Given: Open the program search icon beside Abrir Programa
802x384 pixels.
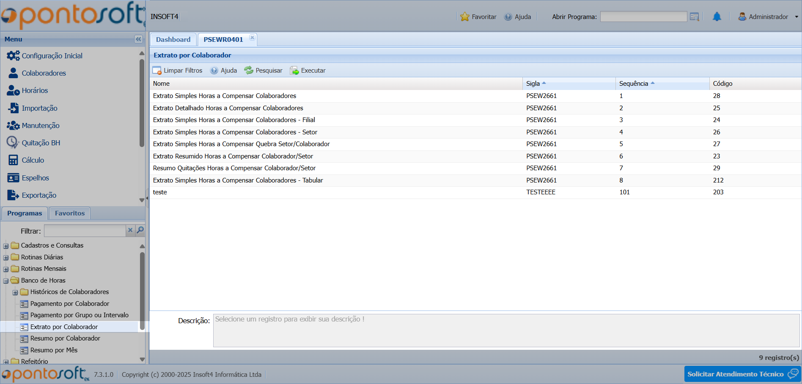Looking at the screenshot, I should click(694, 17).
